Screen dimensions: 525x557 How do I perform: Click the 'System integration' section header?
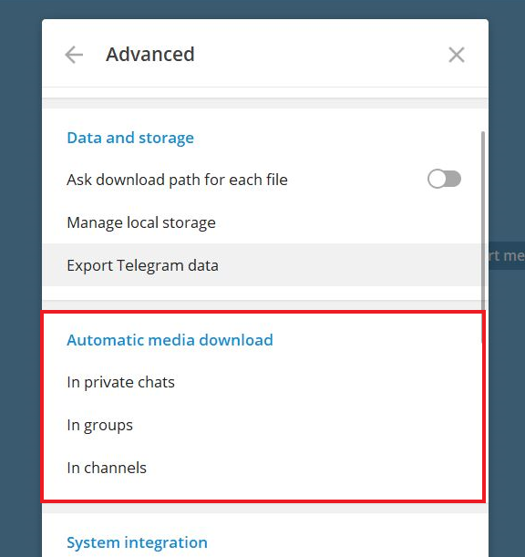[x=137, y=542]
